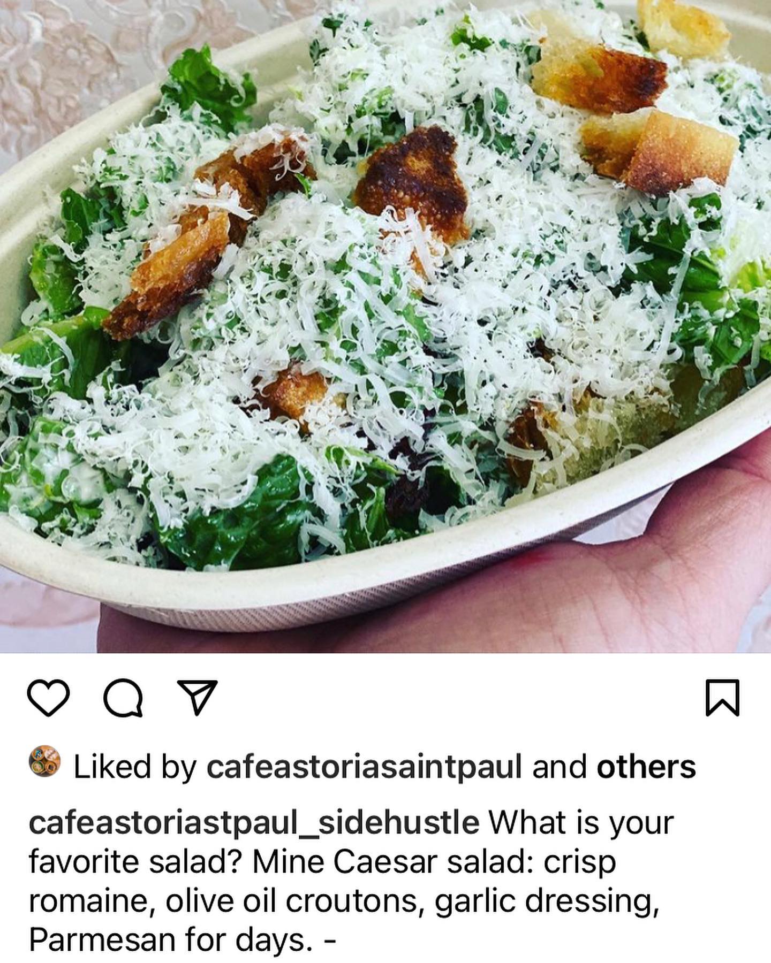Tap the Caesar salad photo

(x=385, y=326)
